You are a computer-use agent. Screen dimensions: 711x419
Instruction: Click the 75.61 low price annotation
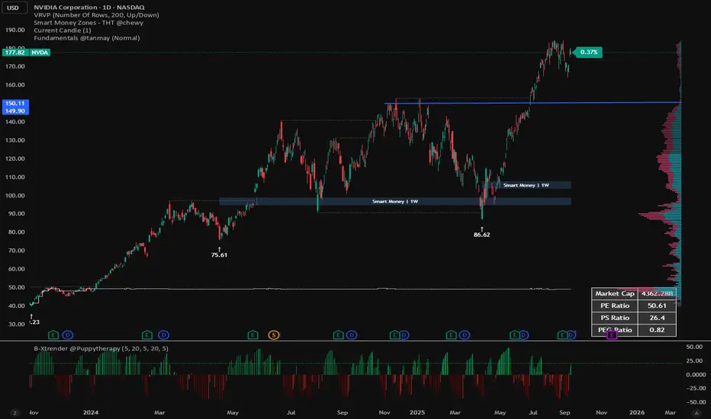click(x=219, y=255)
